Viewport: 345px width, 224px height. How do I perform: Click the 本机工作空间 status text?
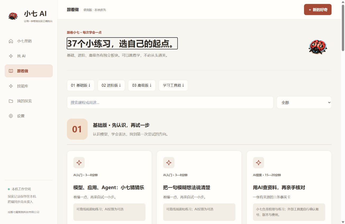click(x=21, y=189)
